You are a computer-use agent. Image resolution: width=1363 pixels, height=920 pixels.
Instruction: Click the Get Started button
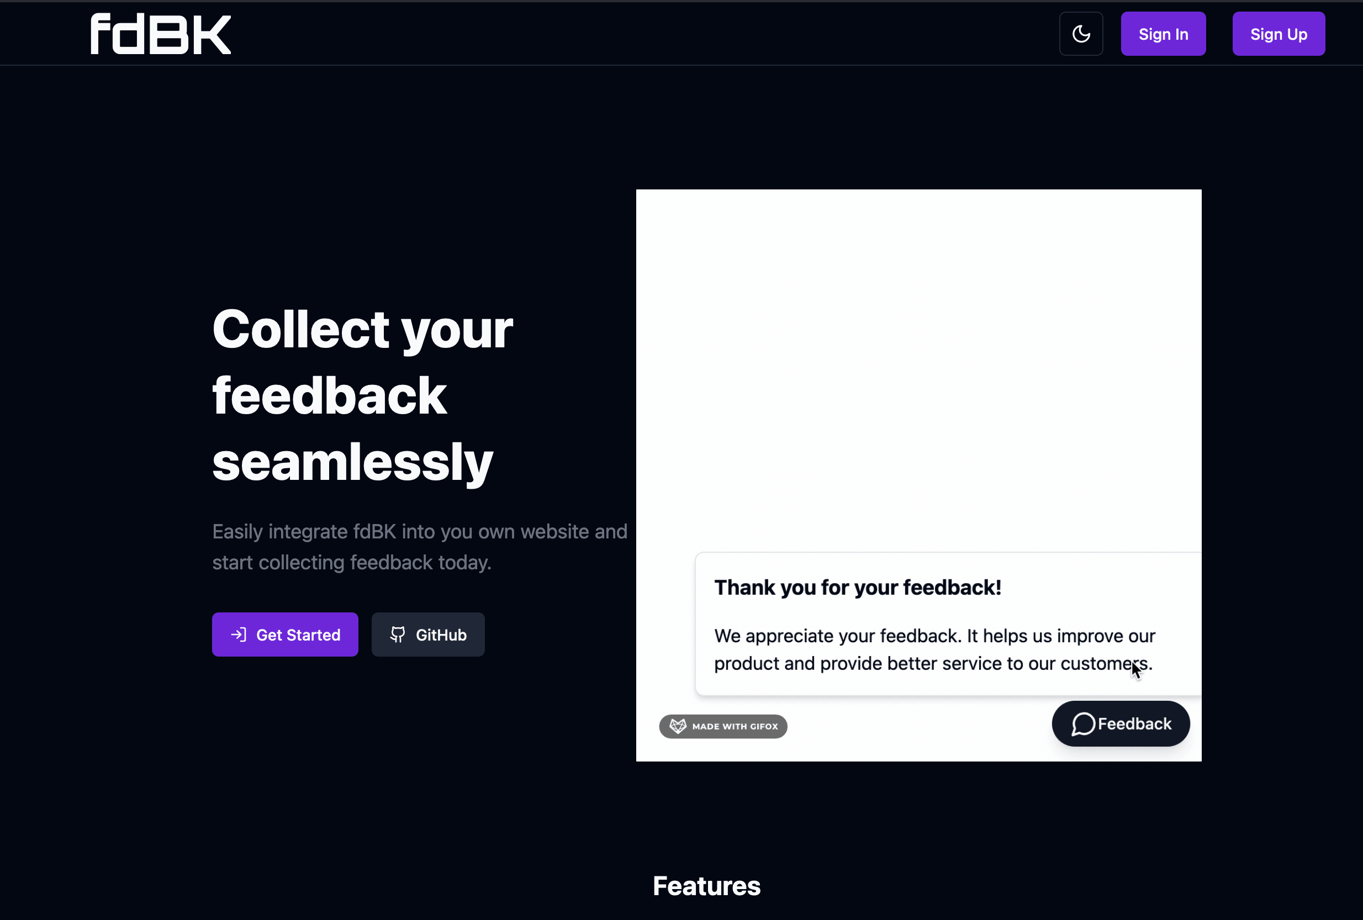click(x=286, y=635)
